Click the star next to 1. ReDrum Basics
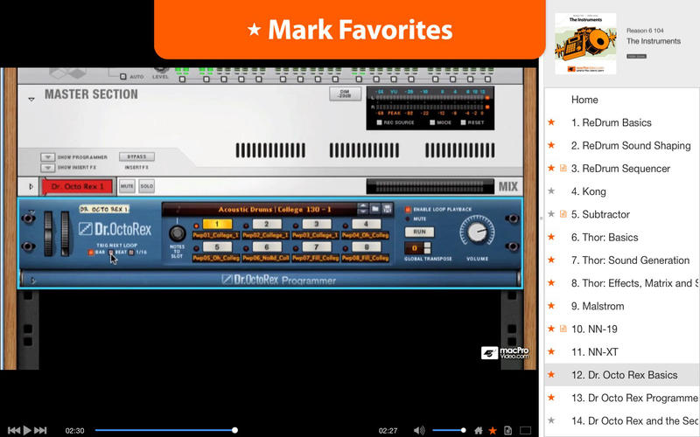 [551, 122]
